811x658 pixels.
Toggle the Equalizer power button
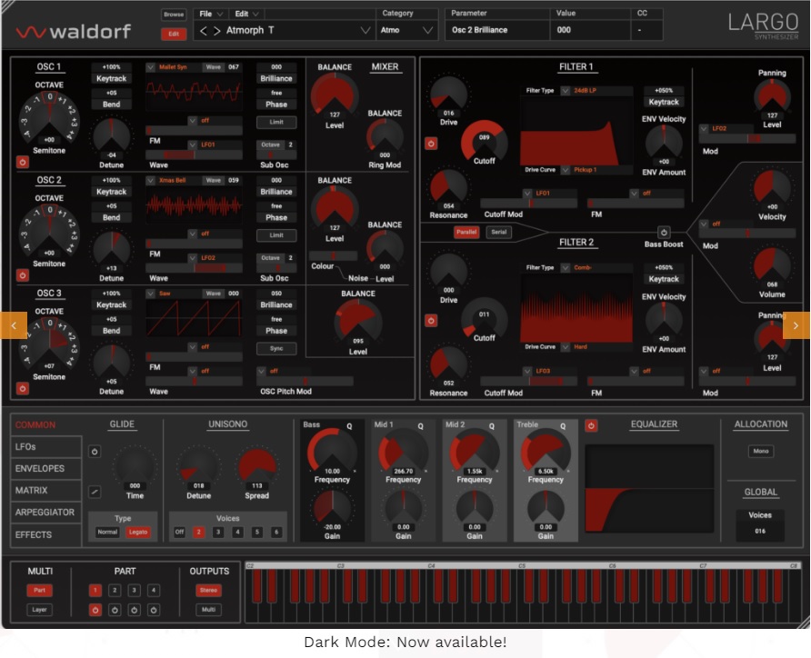(x=591, y=425)
